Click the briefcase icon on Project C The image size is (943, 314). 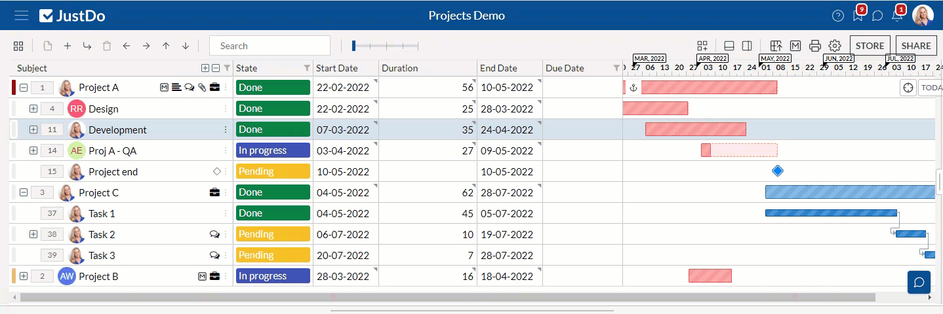click(x=214, y=192)
